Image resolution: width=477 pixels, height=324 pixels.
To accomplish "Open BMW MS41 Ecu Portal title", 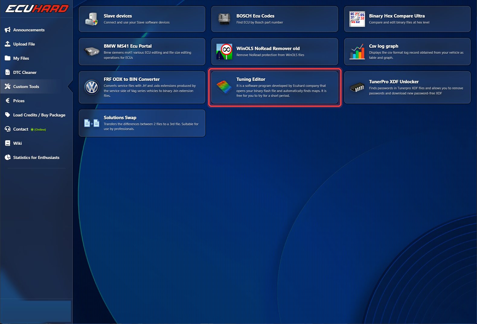I will (x=128, y=46).
